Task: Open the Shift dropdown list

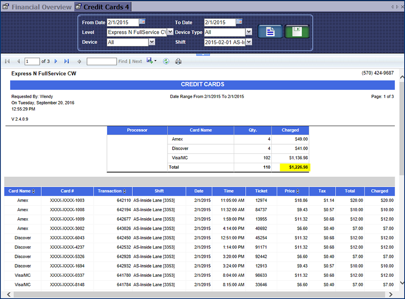Action: 249,42
